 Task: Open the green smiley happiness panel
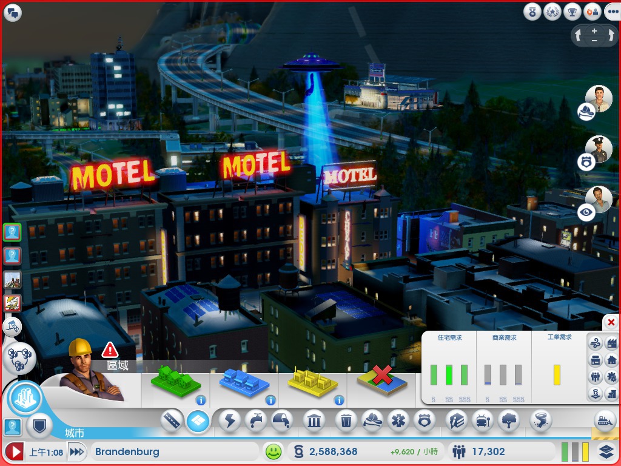pyautogui.click(x=274, y=451)
